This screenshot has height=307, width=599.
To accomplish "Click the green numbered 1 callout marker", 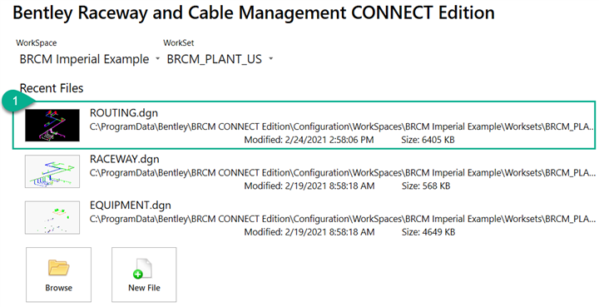I will [15, 102].
